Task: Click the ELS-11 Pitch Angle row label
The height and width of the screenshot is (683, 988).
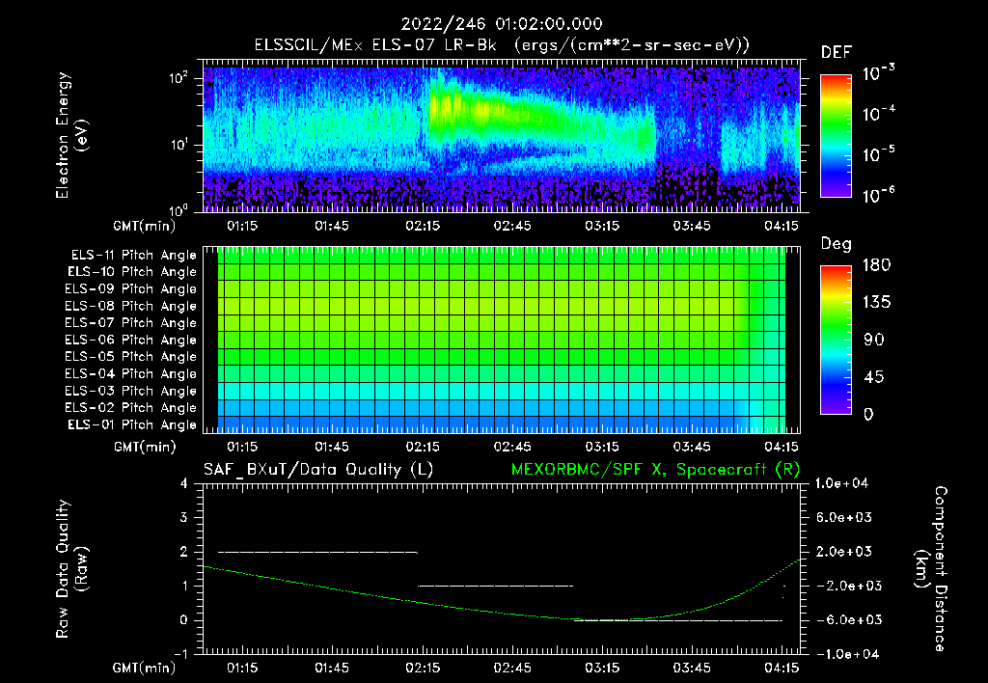Action: click(x=133, y=256)
